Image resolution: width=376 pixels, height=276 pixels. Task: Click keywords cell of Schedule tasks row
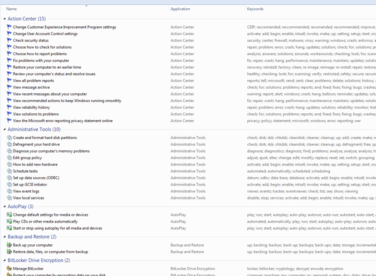(x=288, y=171)
